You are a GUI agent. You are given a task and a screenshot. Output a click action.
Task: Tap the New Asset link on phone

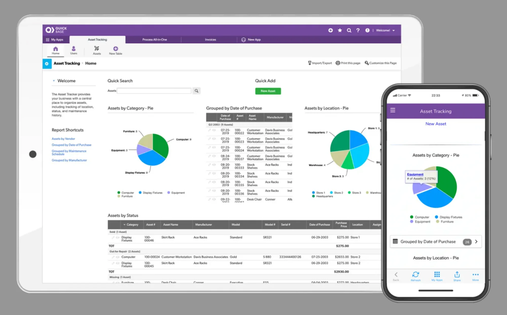435,124
